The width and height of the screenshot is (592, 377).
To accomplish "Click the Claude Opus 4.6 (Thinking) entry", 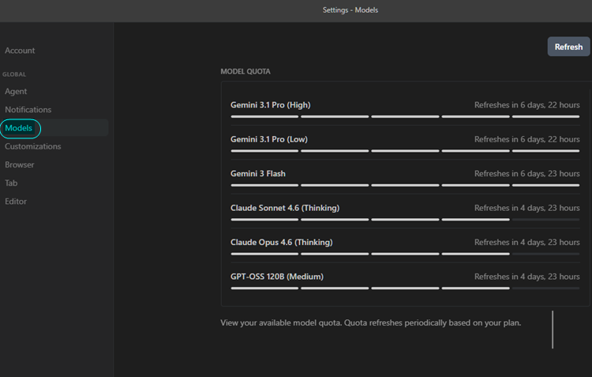I will point(282,243).
